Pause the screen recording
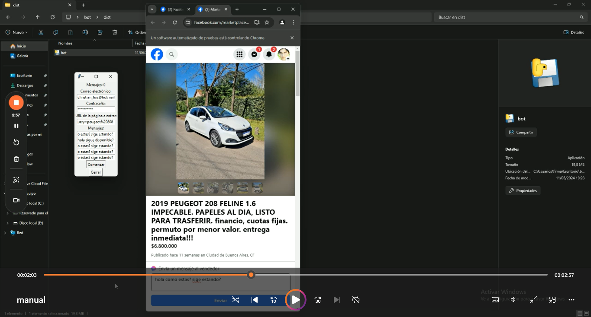The width and height of the screenshot is (591, 317). 16,126
